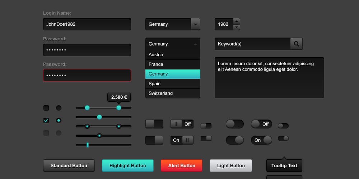Click the Standard Button
The width and height of the screenshot is (359, 179).
click(x=69, y=165)
